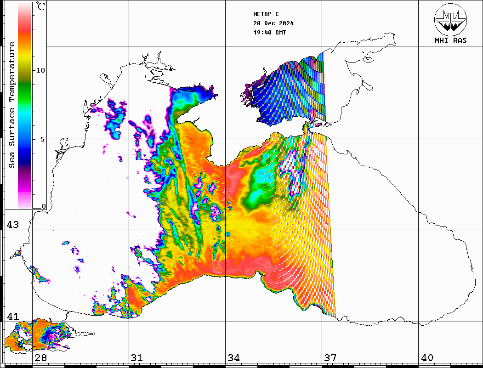This screenshot has height=368, width=483.
Task: Click the '10' tick on the temperature scale
Action: pyautogui.click(x=40, y=70)
